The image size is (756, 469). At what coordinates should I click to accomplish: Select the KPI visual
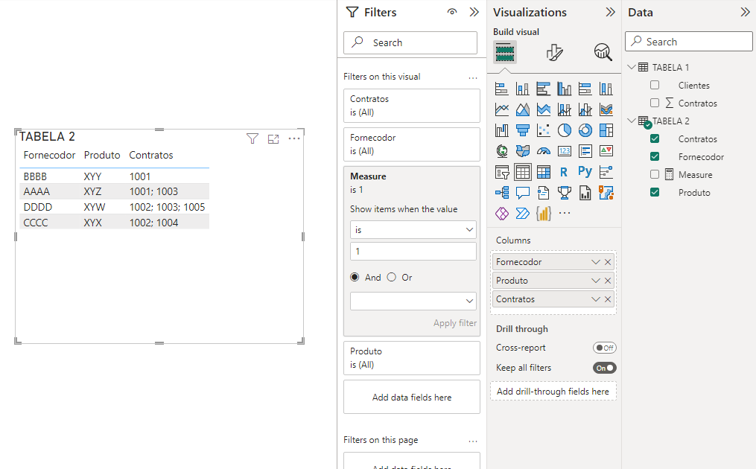pos(606,151)
